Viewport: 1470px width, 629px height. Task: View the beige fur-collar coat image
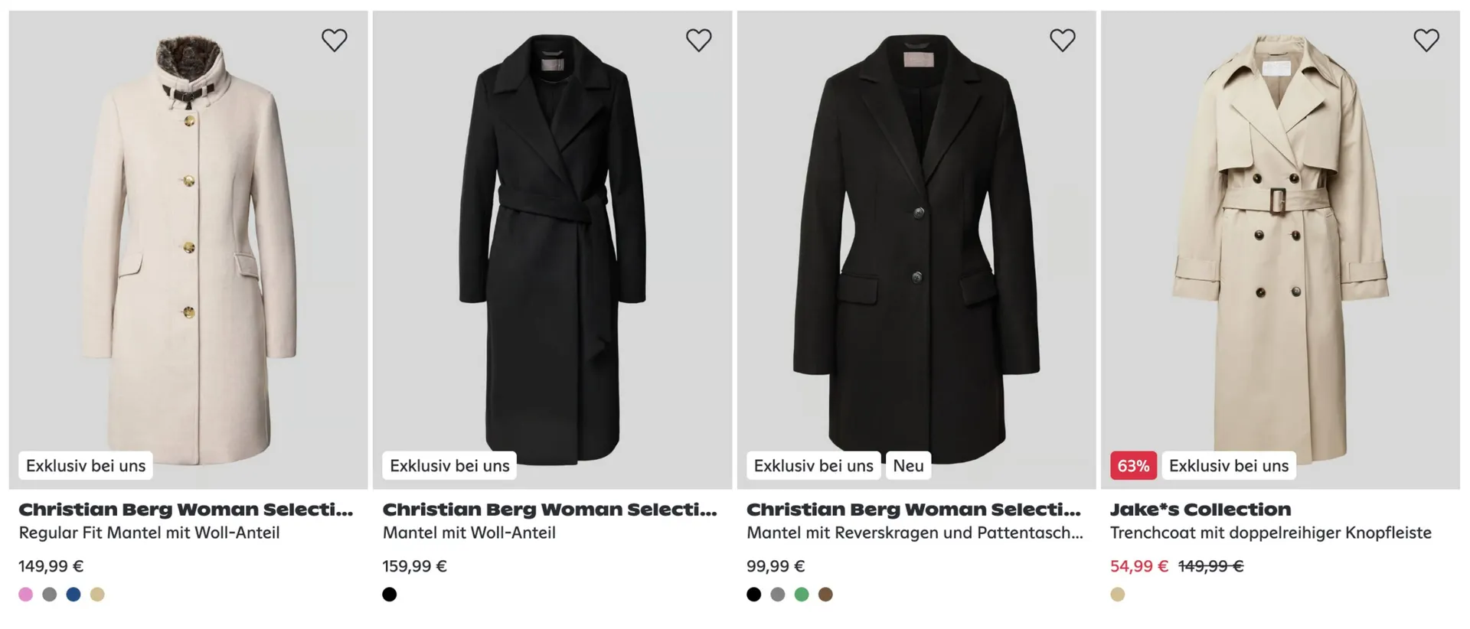[x=188, y=245]
